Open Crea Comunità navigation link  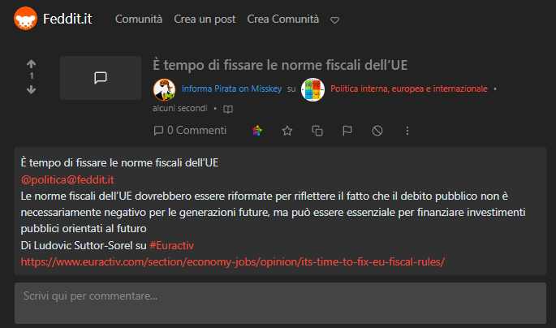pyautogui.click(x=283, y=19)
